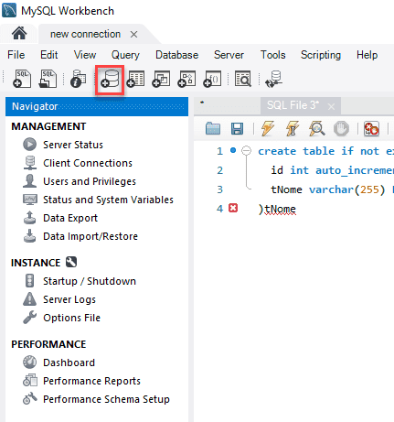Open the Help menu
Image resolution: width=394 pixels, height=422 pixels.
[x=367, y=55]
